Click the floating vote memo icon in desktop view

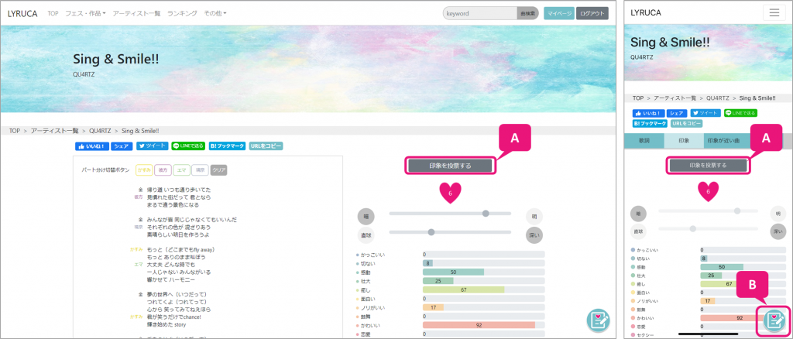pos(598,320)
